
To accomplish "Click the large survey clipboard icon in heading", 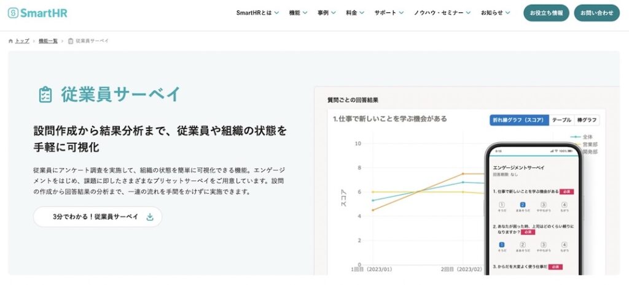I will (x=45, y=94).
